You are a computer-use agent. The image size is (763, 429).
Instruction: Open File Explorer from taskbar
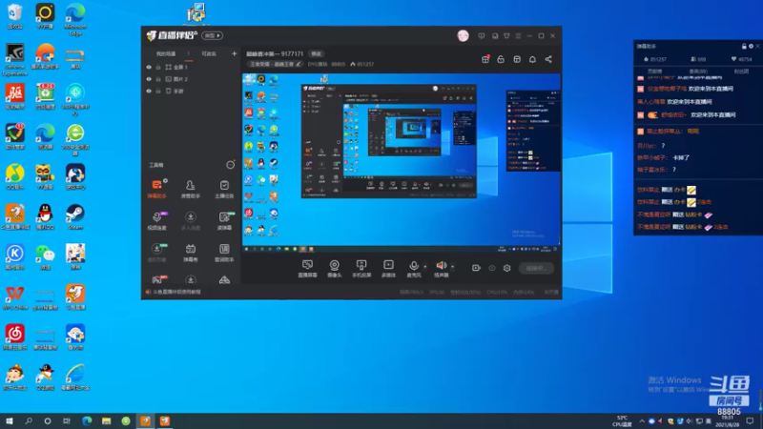pyautogui.click(x=107, y=421)
